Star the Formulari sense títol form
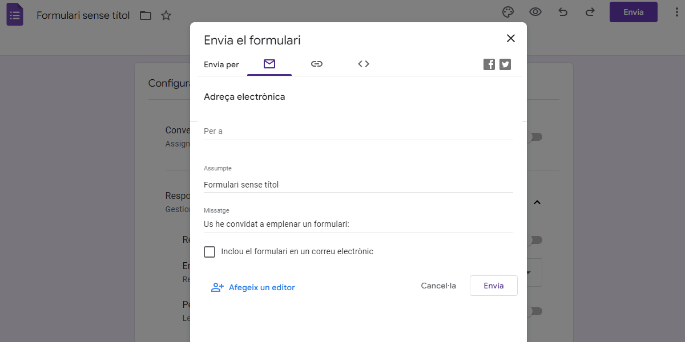685x342 pixels. coord(166,15)
